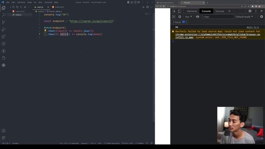The image size is (265, 149).
Task: Click the DevTools inspect element icon
Action: point(174,11)
